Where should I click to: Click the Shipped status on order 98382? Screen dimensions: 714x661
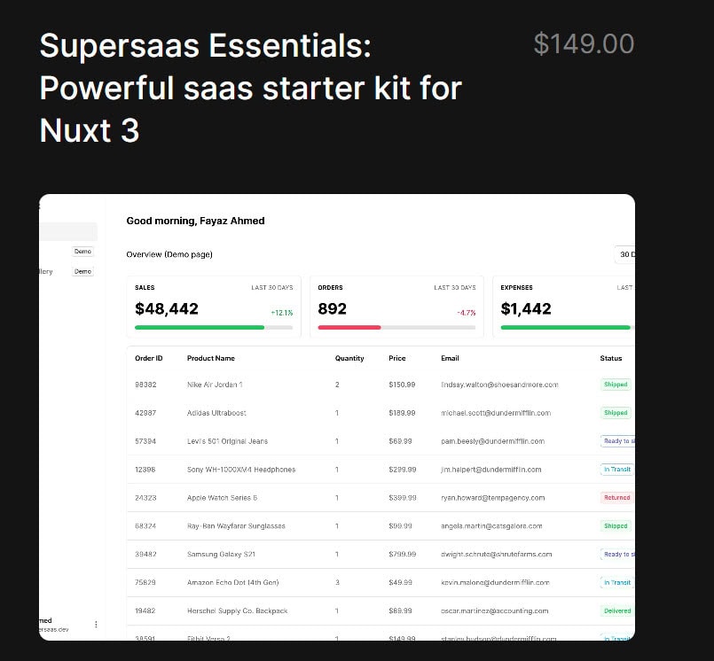coord(616,385)
